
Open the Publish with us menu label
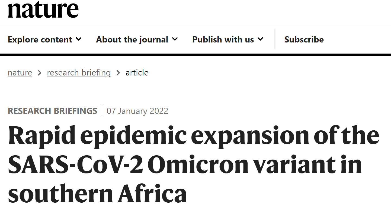[x=223, y=39]
